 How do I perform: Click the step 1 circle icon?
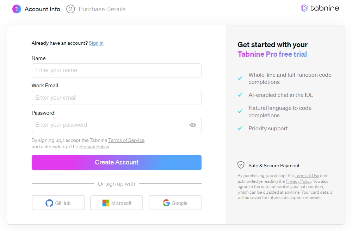point(17,9)
